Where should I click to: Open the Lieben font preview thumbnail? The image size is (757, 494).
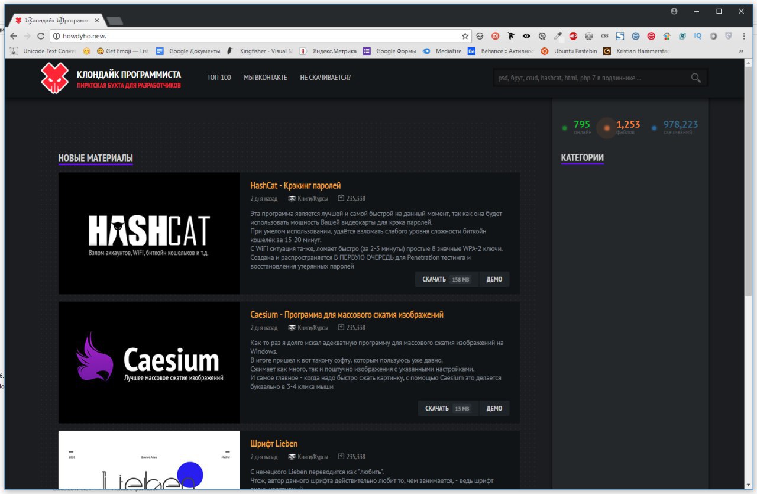[149, 460]
